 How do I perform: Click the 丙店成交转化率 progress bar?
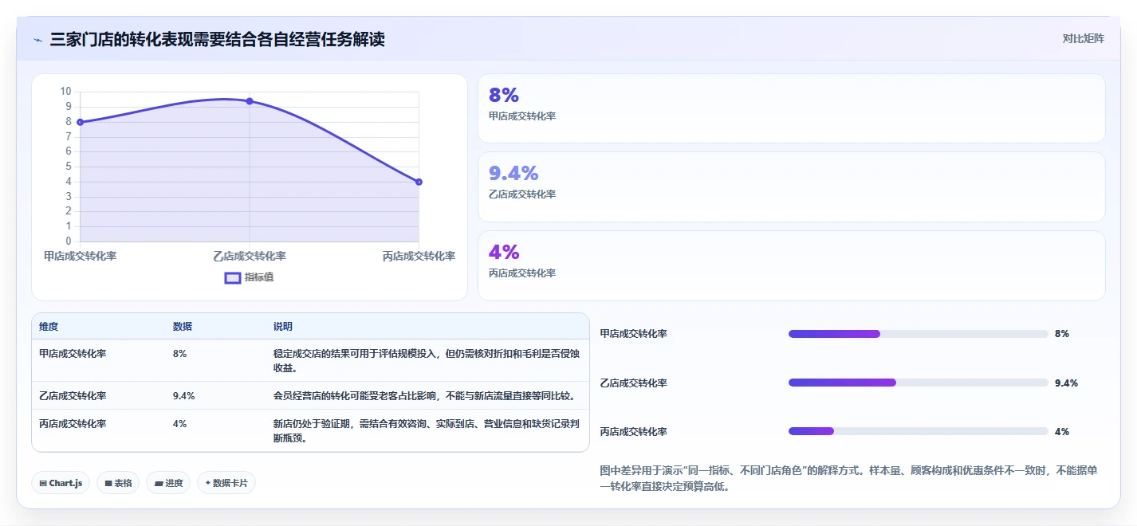[918, 431]
